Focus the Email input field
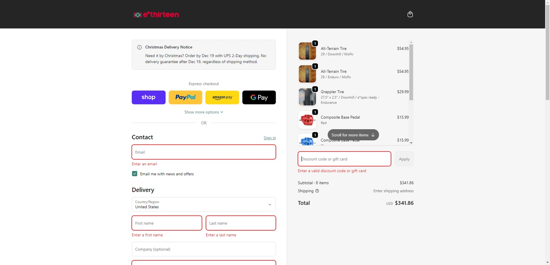Image resolution: width=550 pixels, height=265 pixels. 203,152
